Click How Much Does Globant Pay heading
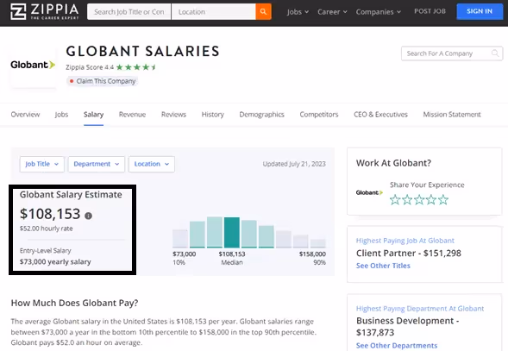Viewport: 508px width, 351px height. coord(74,303)
